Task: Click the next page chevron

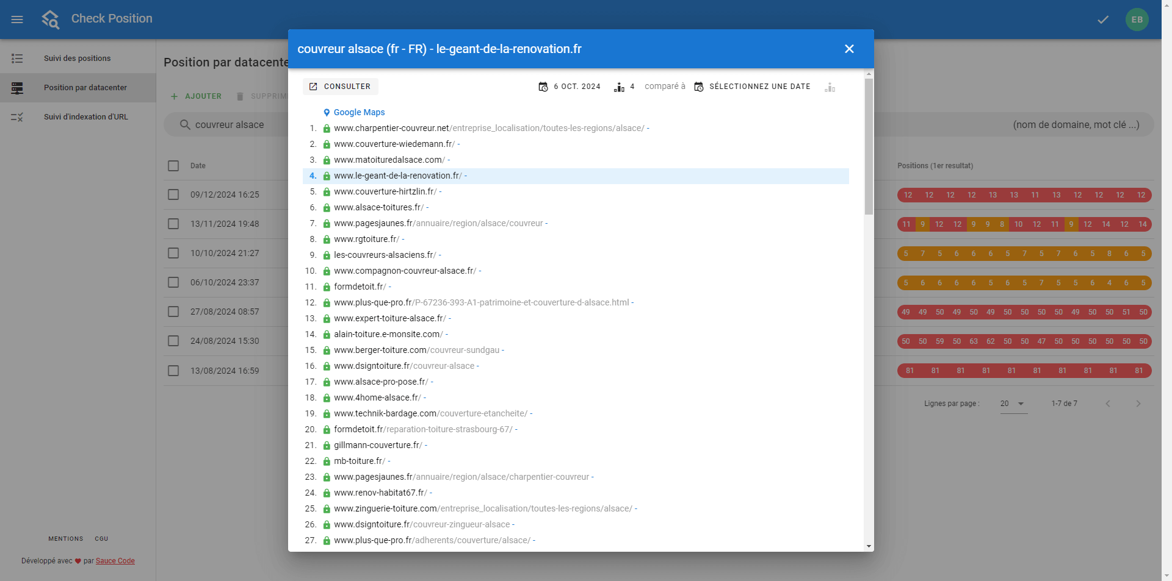Action: point(1138,404)
